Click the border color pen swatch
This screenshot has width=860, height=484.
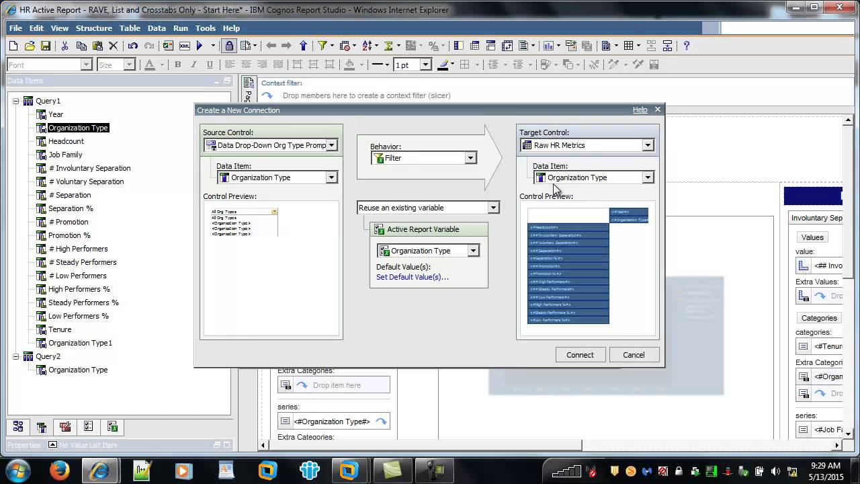443,65
